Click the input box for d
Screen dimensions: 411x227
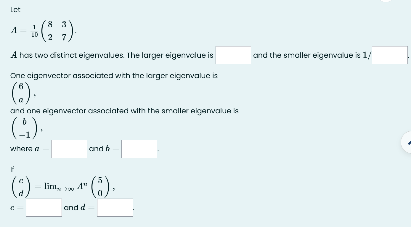[115, 207]
